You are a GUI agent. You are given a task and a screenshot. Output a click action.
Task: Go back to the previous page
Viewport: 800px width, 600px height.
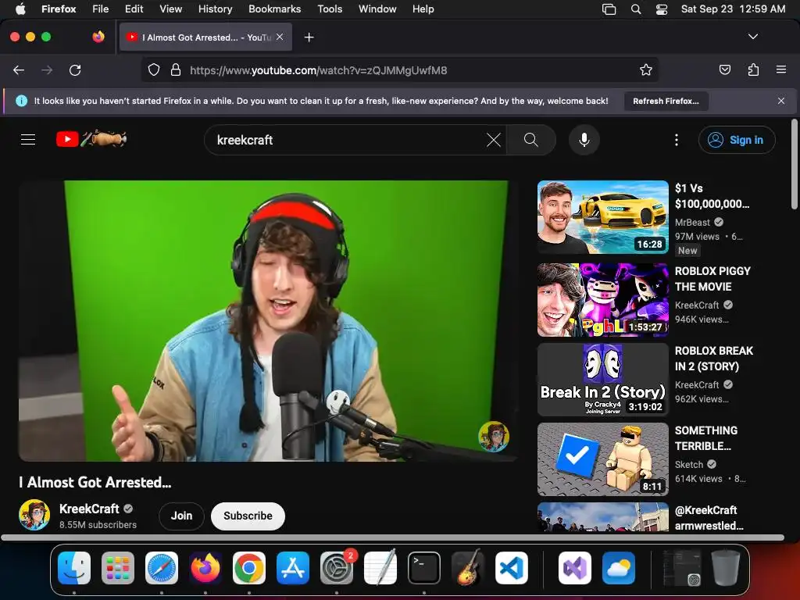(19, 70)
